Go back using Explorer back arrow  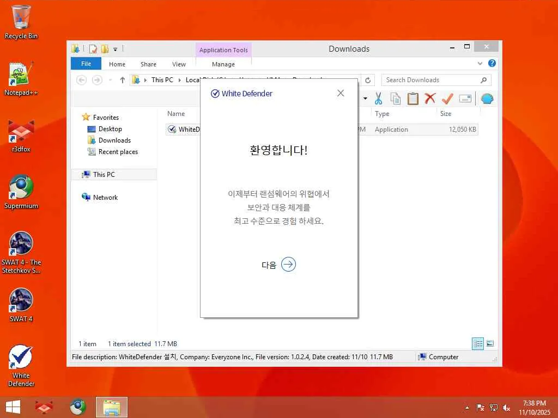[x=82, y=80]
